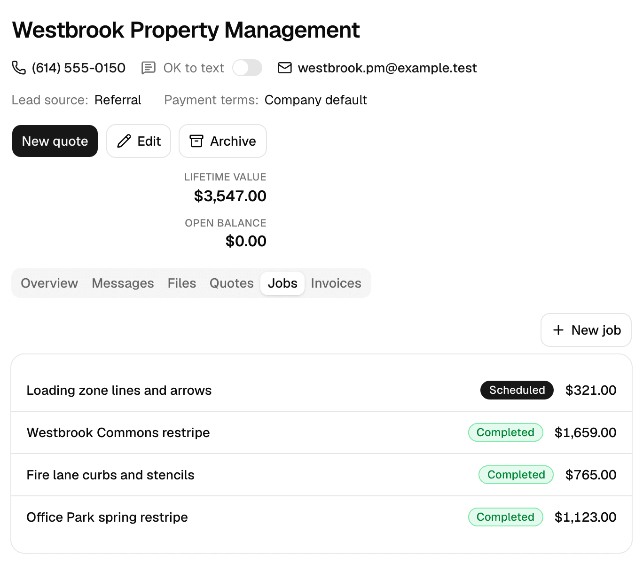The height and width of the screenshot is (564, 643).
Task: Click email westbrook.pm@example.test
Action: click(x=387, y=68)
